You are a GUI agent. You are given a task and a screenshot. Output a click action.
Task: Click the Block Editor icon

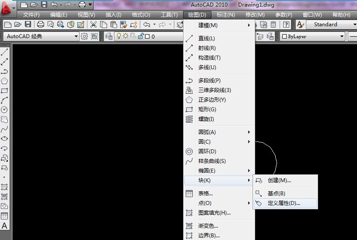[x=134, y=24]
